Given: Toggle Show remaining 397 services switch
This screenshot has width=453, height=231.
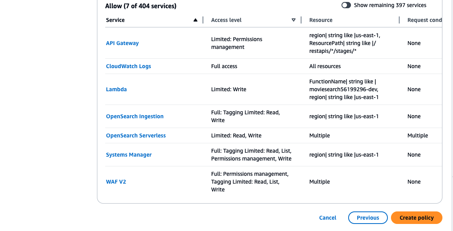Looking at the screenshot, I should click(346, 5).
